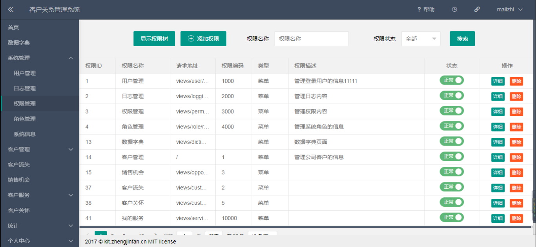The height and width of the screenshot is (247, 536).
Task: Expand the 客户管理 sidebar section
Action: (39, 149)
